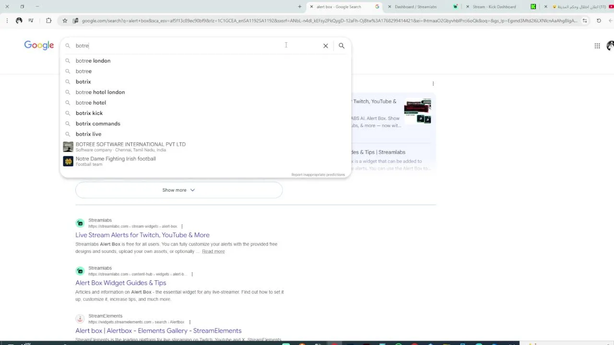Click the magnifier search button in search box
The height and width of the screenshot is (345, 614).
pos(342,46)
